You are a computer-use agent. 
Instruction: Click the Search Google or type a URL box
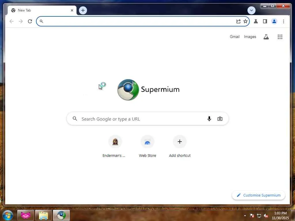pos(147,119)
